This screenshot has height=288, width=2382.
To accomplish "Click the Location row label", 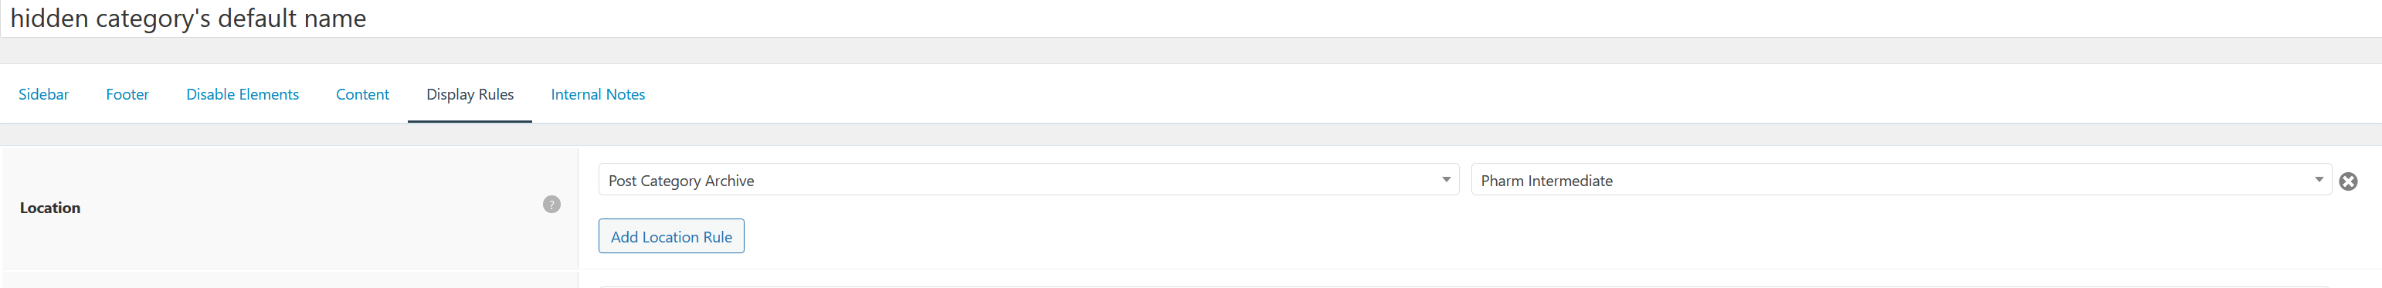I will click(50, 208).
